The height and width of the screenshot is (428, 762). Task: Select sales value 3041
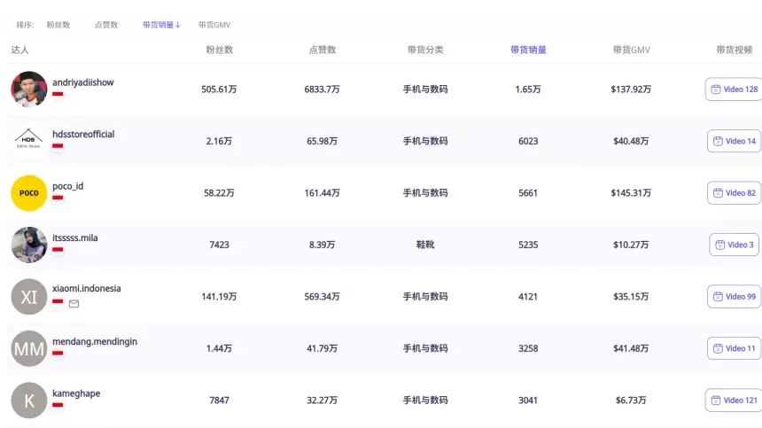coord(528,401)
